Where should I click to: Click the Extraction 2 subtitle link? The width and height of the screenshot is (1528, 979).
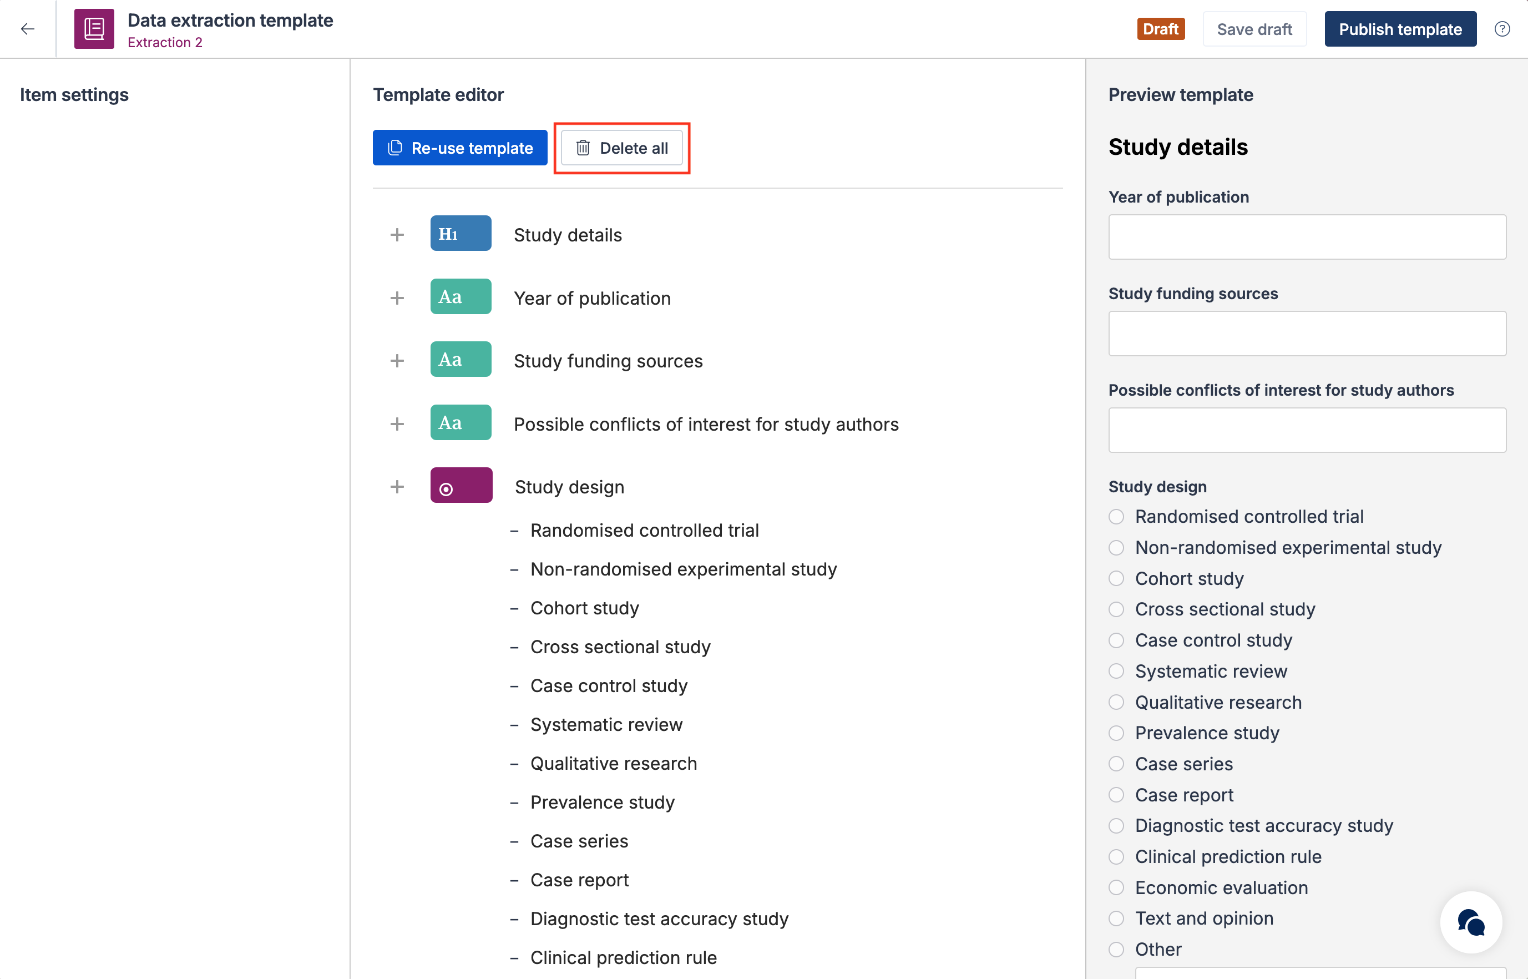click(165, 42)
